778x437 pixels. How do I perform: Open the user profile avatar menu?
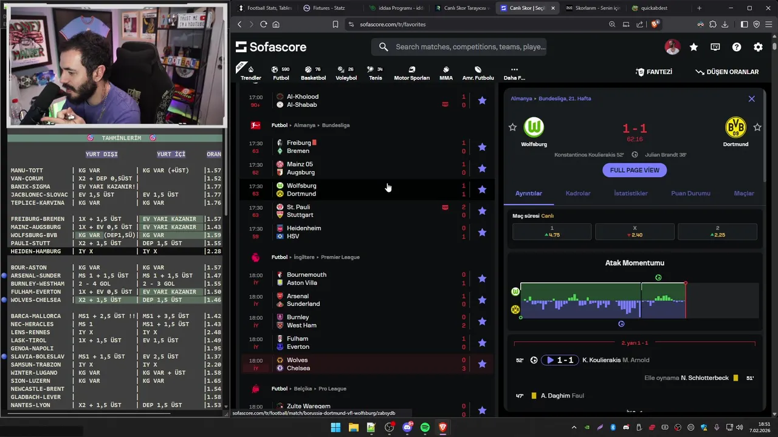pyautogui.click(x=672, y=47)
